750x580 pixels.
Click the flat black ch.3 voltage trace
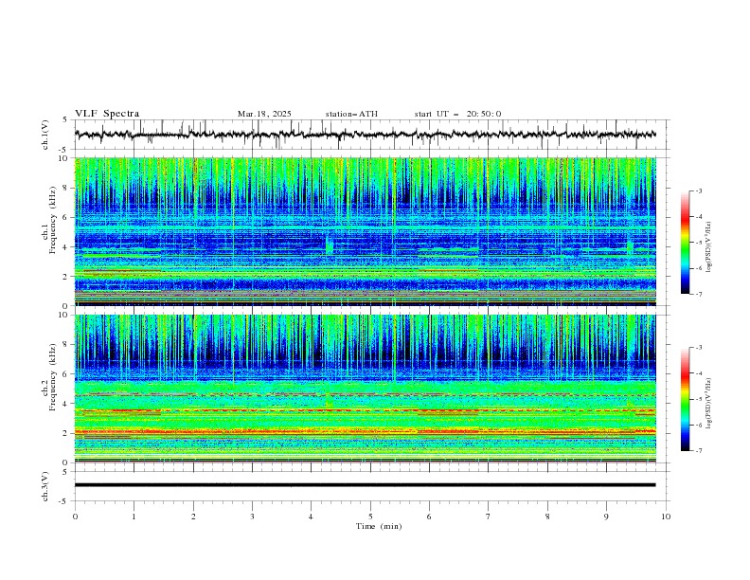coord(365,485)
